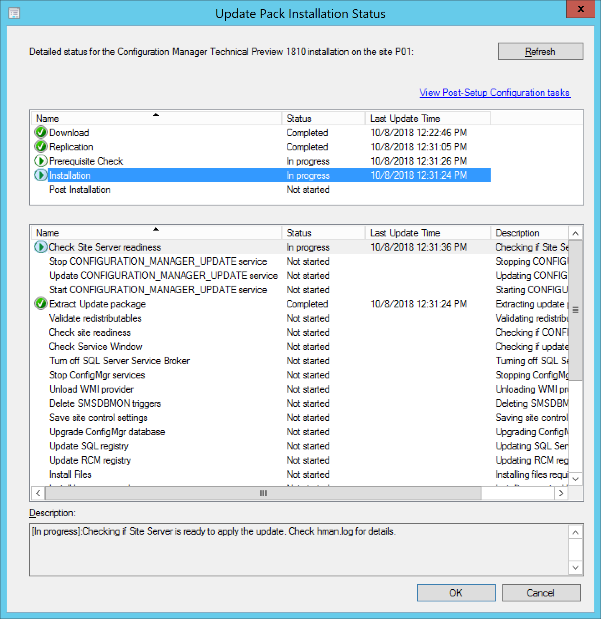Image resolution: width=601 pixels, height=619 pixels.
Task: Select the highlighted Installation row
Action: pos(261,175)
